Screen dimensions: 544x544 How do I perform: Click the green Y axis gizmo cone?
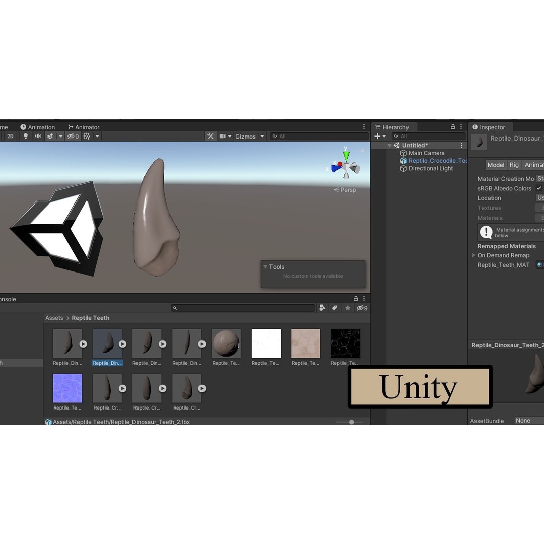[346, 155]
